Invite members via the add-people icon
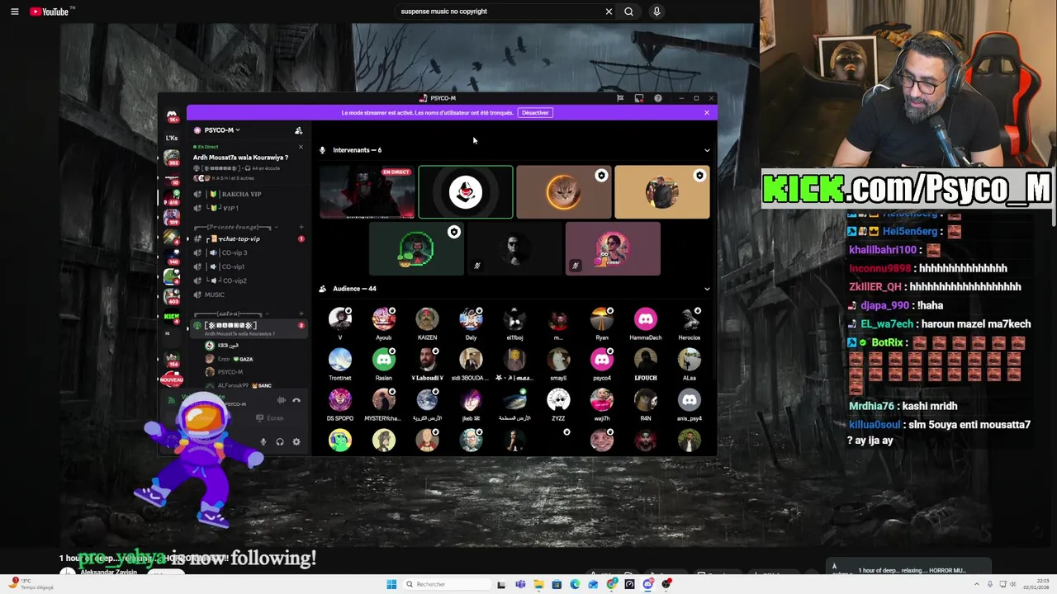 (x=299, y=130)
